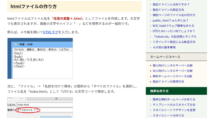
Task: Open public_htmlフォルダとは？ link
Action: tap(170, 20)
